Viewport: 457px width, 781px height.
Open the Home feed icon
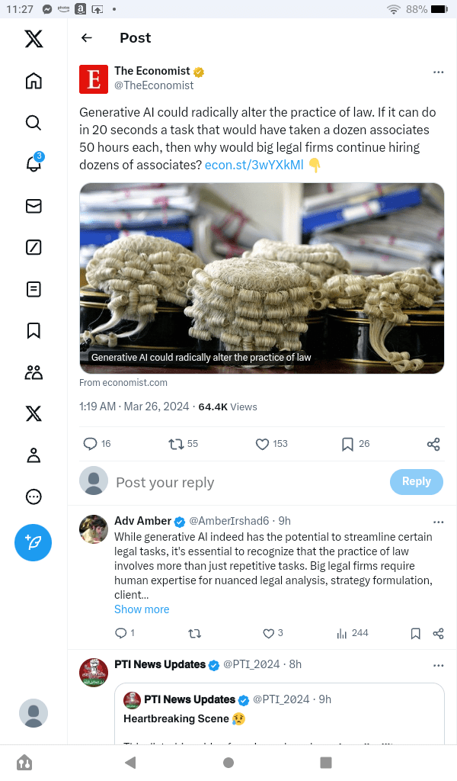pos(34,82)
